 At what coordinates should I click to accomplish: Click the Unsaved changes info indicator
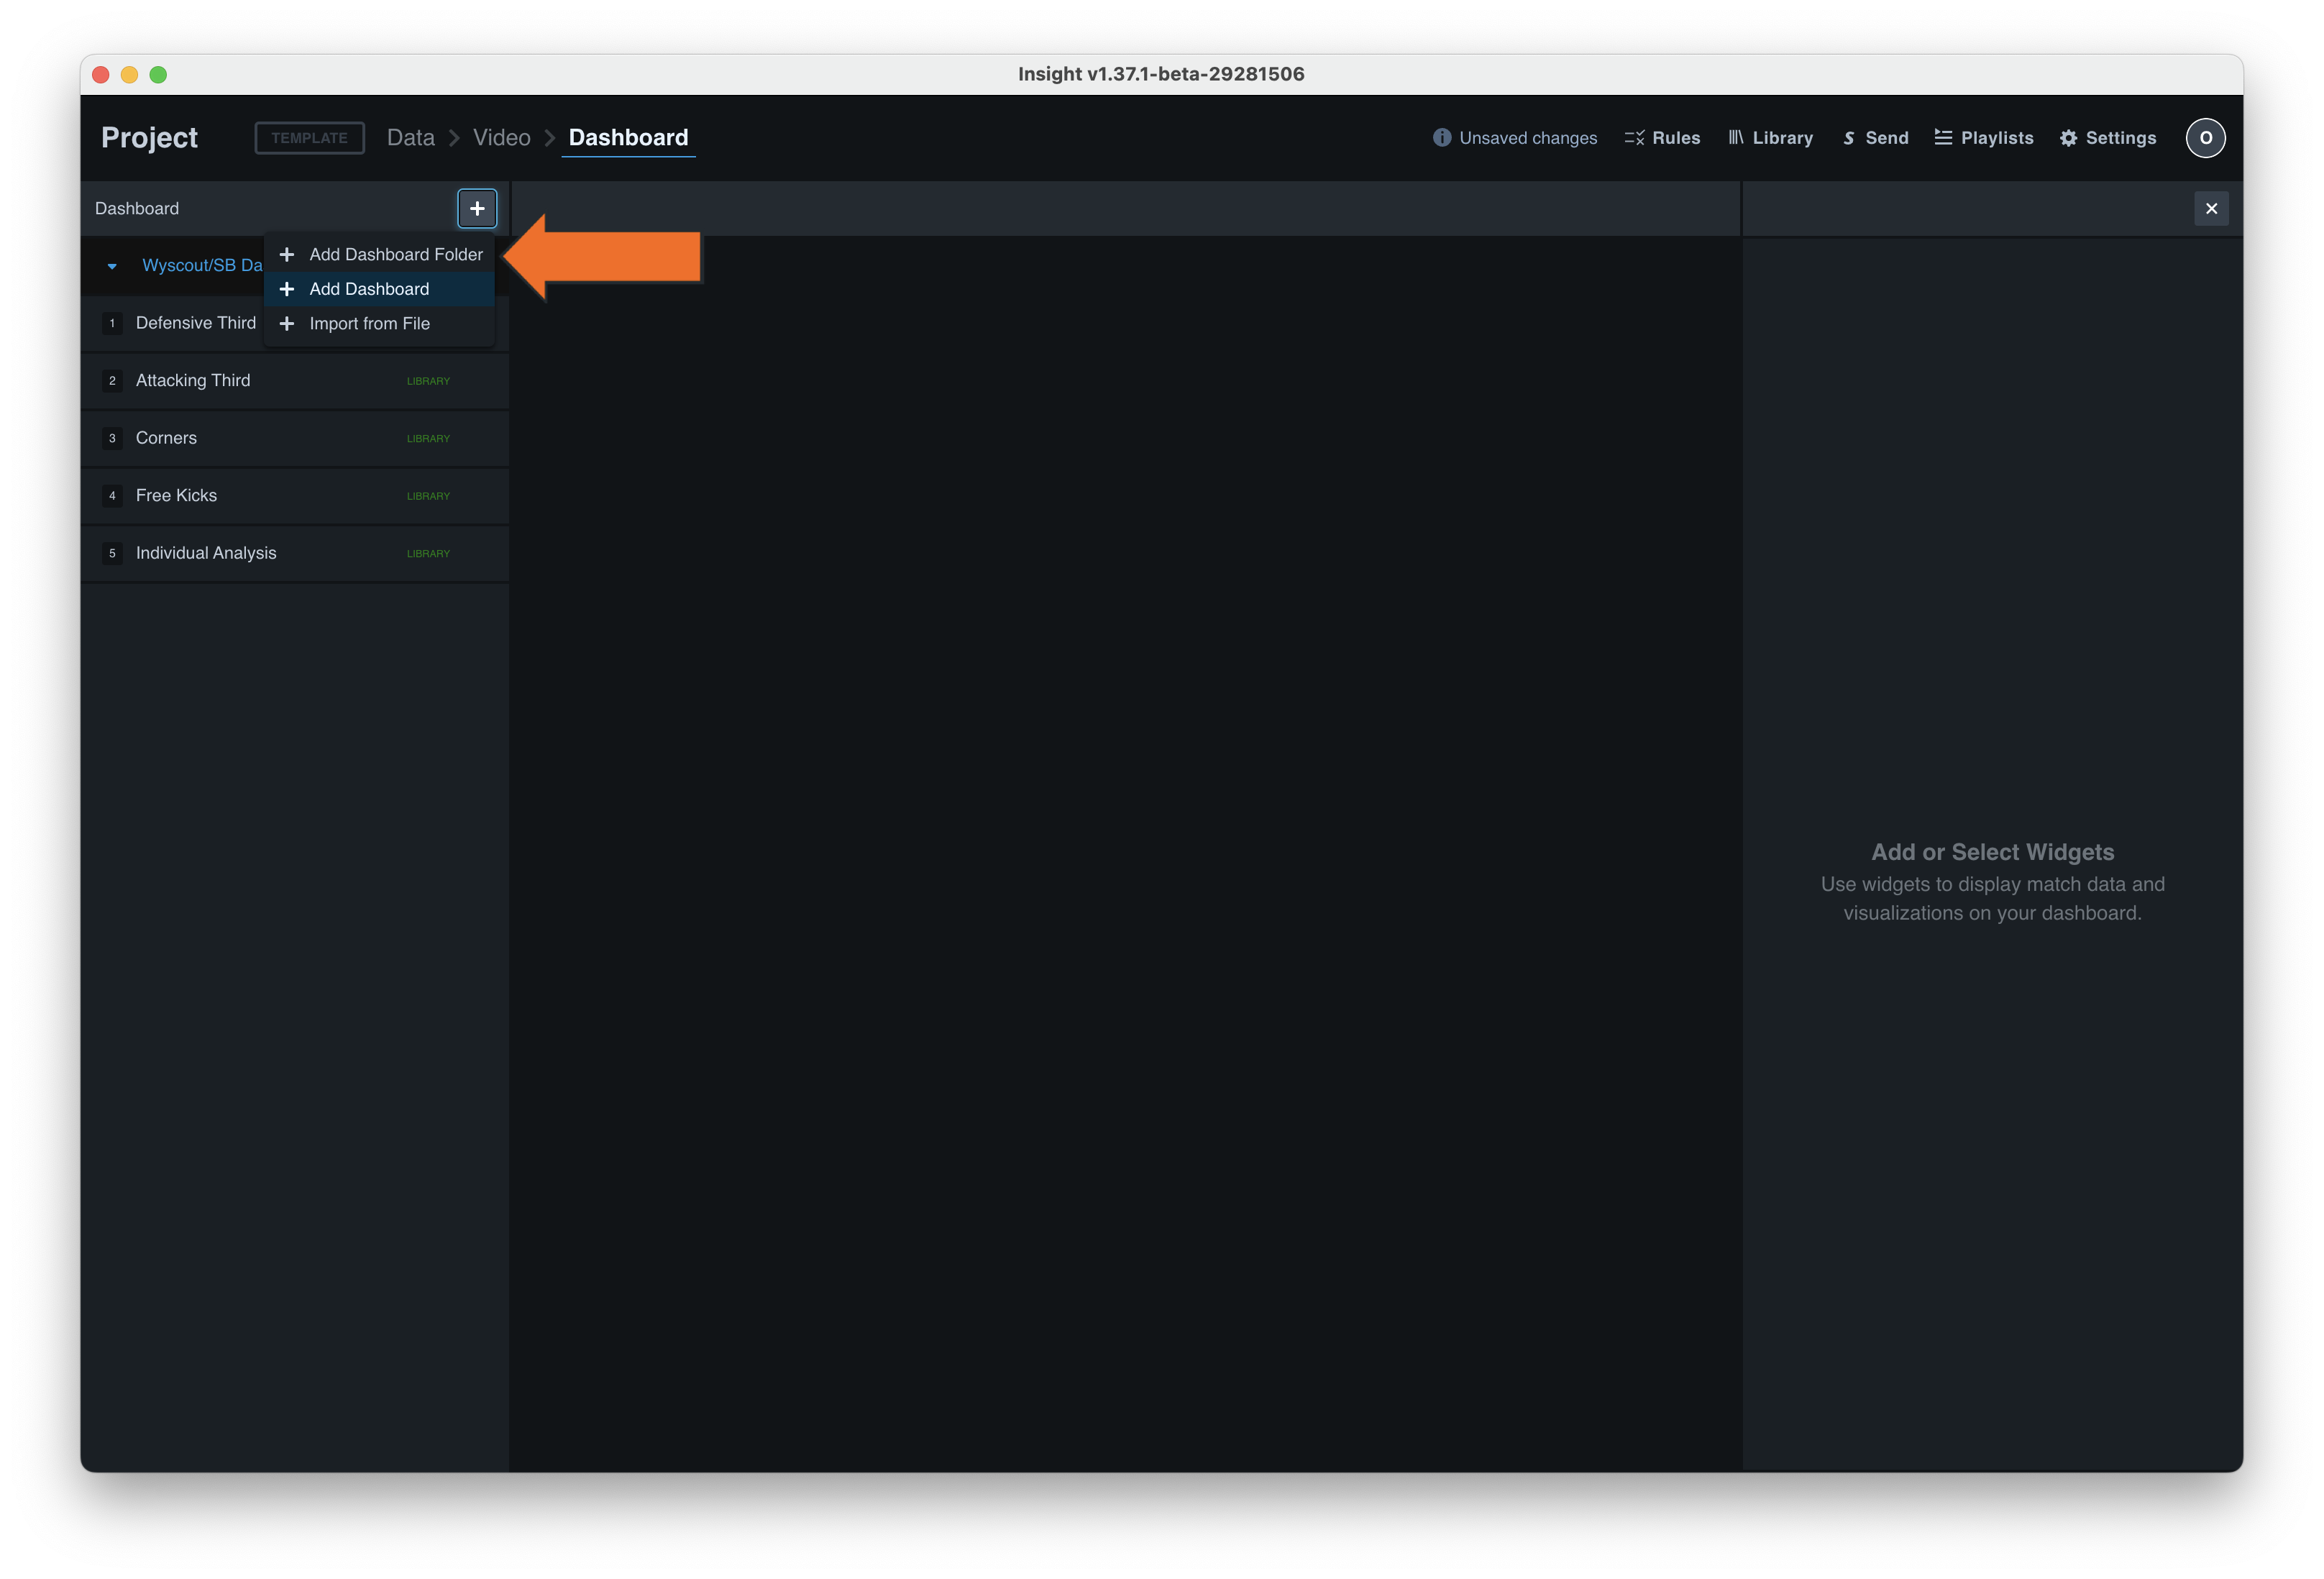1515,138
